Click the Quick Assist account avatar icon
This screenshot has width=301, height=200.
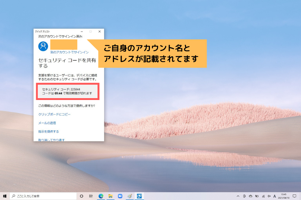(x=43, y=46)
